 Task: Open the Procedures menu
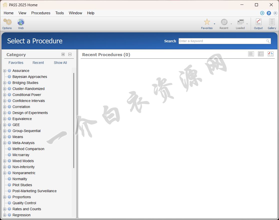click(41, 13)
